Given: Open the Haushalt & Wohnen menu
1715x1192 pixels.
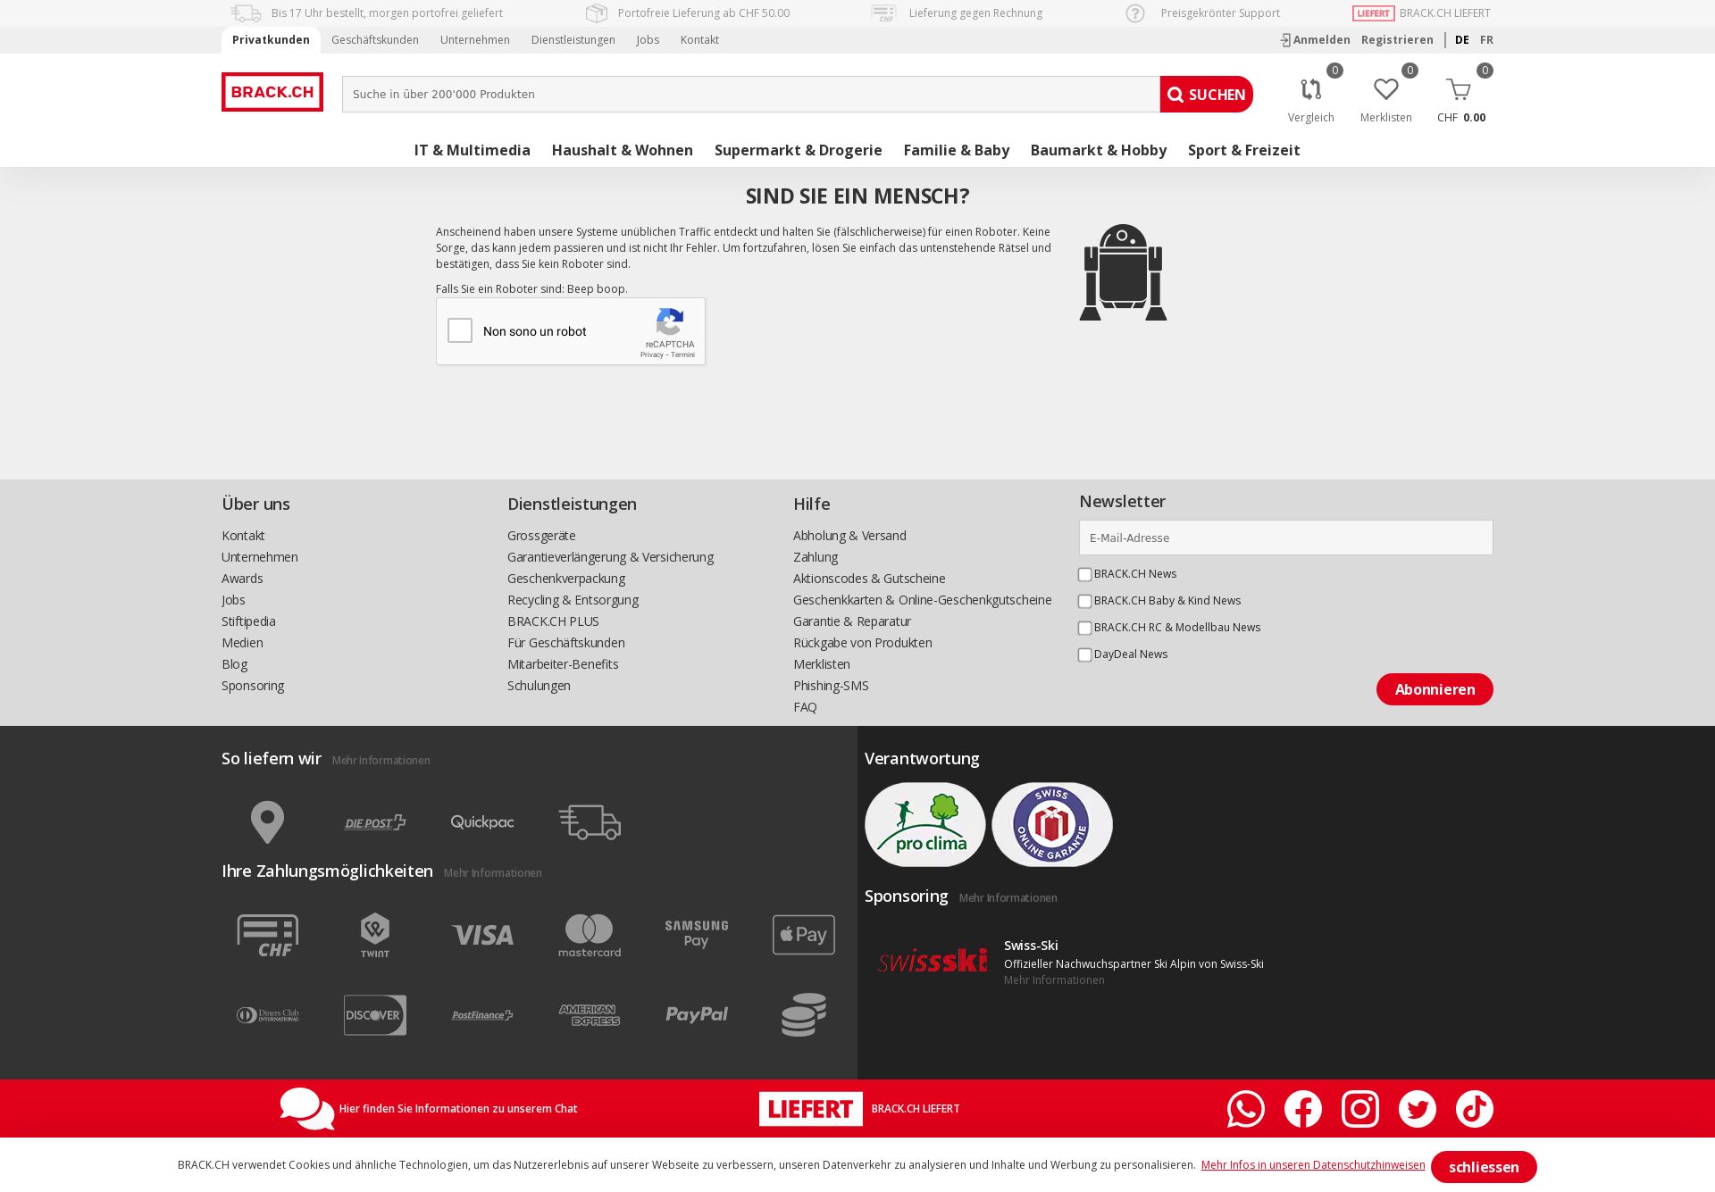Looking at the screenshot, I should (x=623, y=150).
